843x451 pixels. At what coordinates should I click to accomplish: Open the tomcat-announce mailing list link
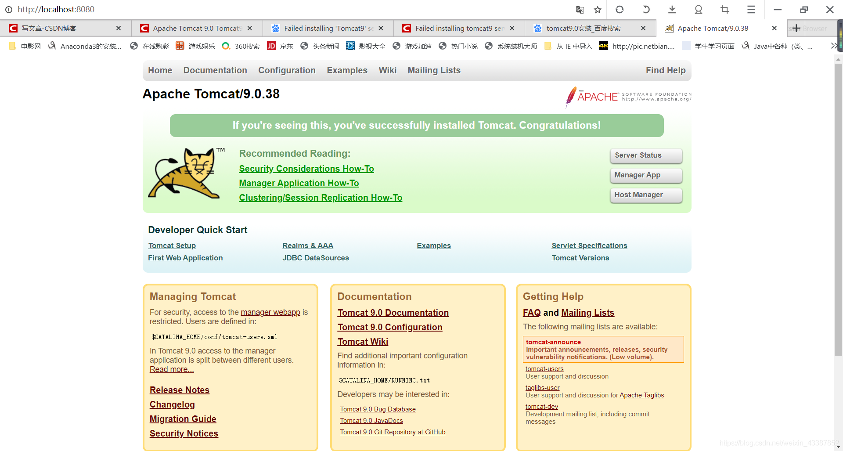pyautogui.click(x=553, y=342)
